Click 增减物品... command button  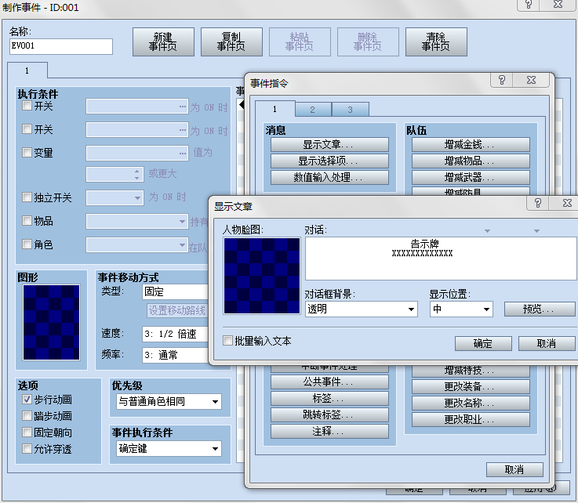(x=471, y=161)
